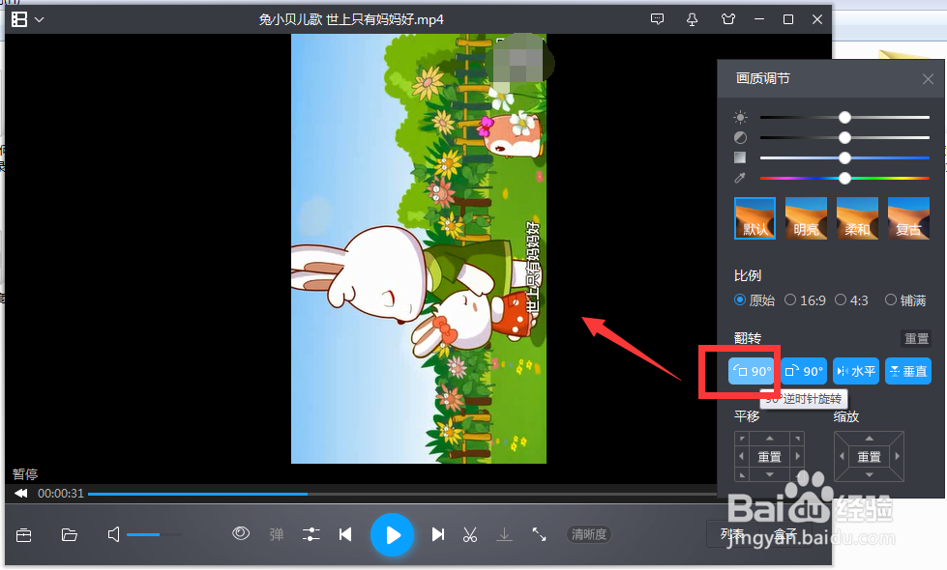Skip to next video
Image resolution: width=947 pixels, height=570 pixels.
[x=438, y=534]
